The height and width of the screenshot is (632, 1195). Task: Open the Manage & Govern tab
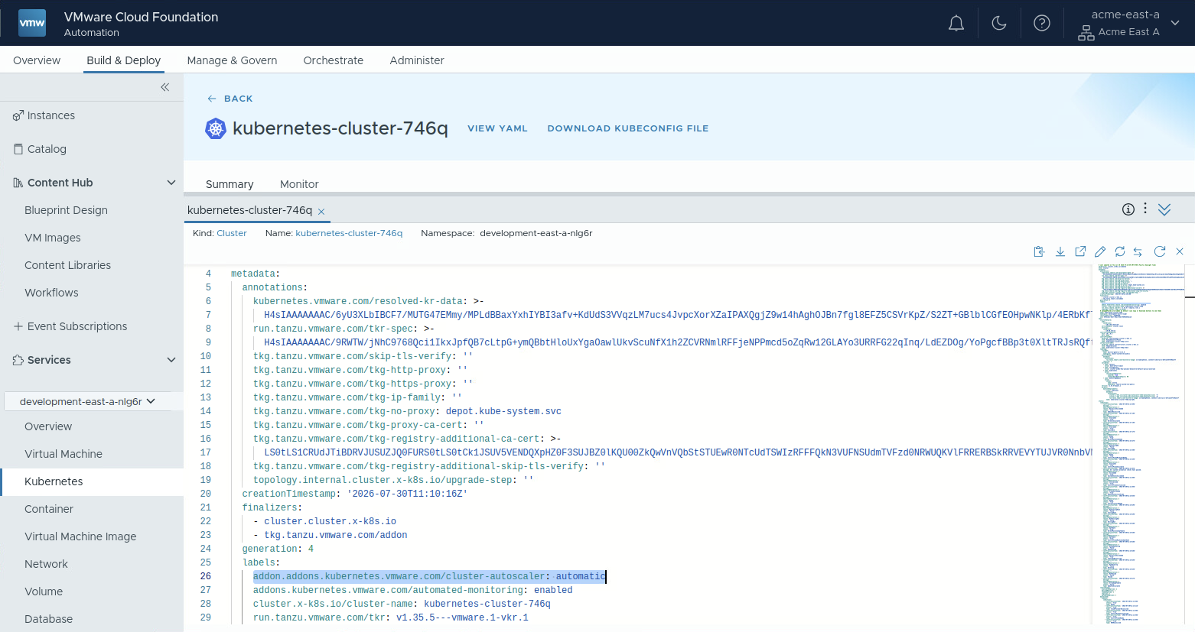pyautogui.click(x=232, y=60)
